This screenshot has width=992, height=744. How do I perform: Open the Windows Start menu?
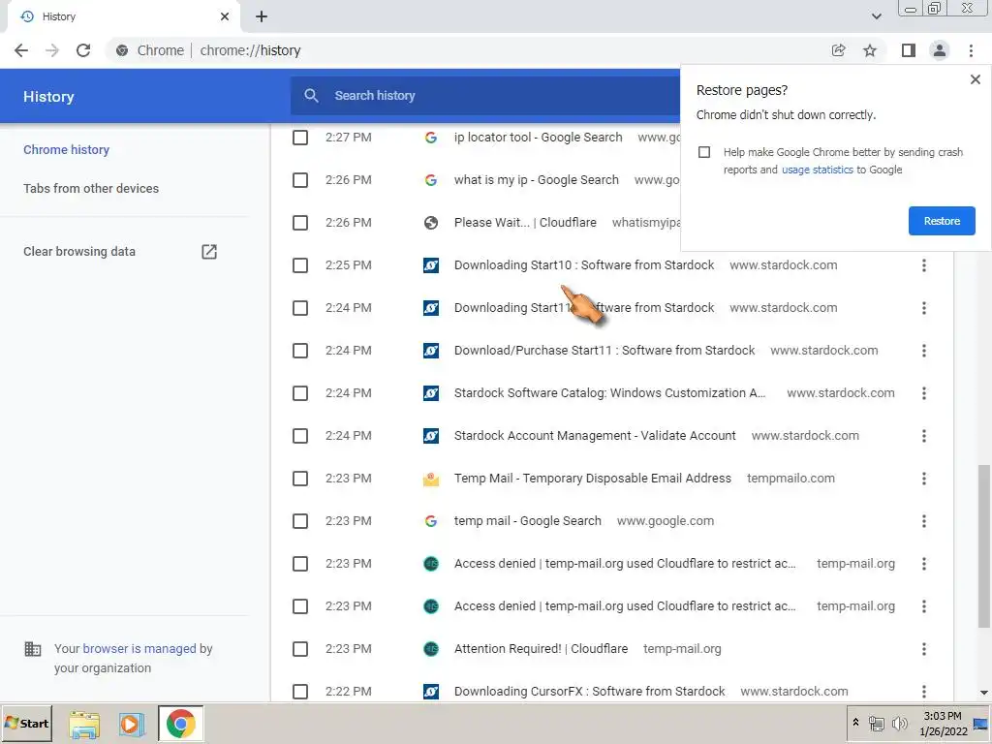(x=26, y=723)
